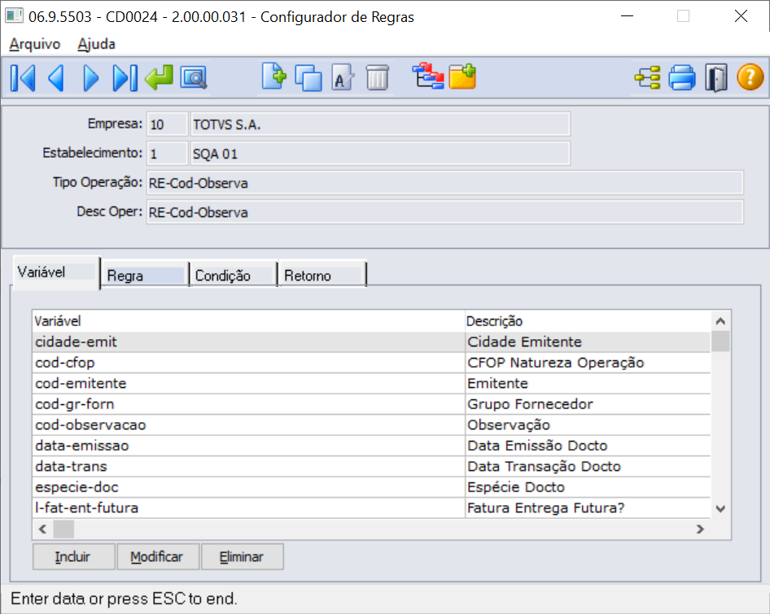This screenshot has height=614, width=770.
Task: Click the horizontal scroll left arrow
Action: (x=42, y=529)
